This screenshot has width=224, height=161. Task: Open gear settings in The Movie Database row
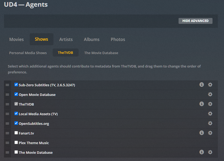[x=210, y=152]
